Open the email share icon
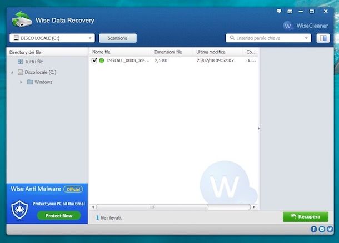 (x=322, y=229)
